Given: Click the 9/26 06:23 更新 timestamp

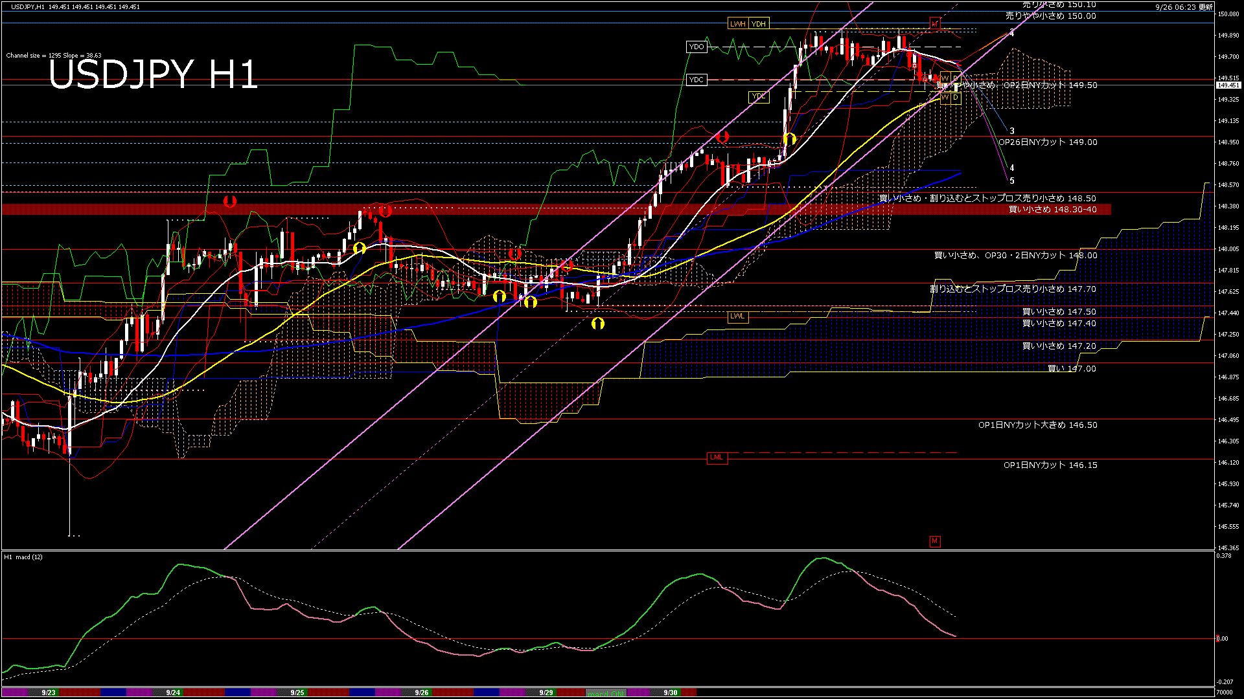Looking at the screenshot, I should tap(1184, 7).
